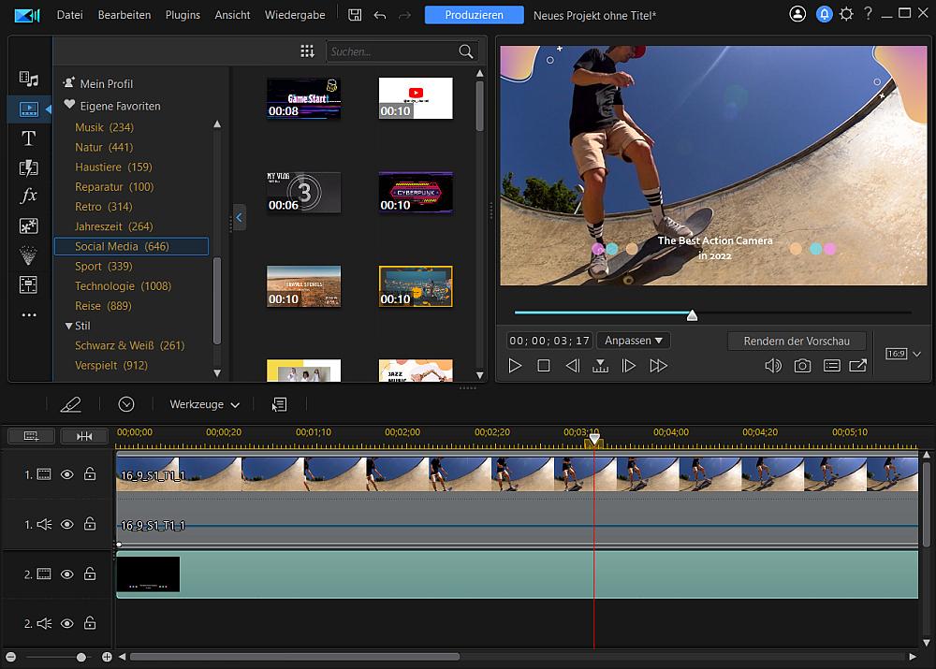The height and width of the screenshot is (669, 936).
Task: Toggle visibility of audio track 1
Action: click(67, 524)
